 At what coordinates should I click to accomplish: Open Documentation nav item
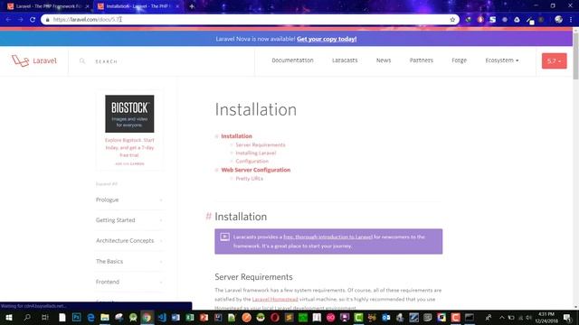292,60
